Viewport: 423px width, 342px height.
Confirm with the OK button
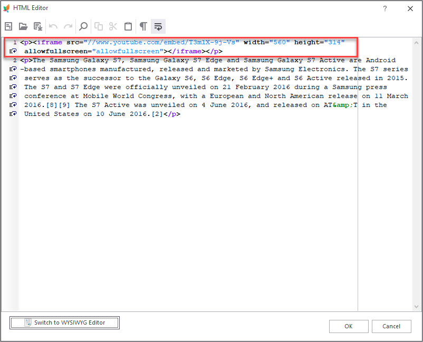(349, 326)
